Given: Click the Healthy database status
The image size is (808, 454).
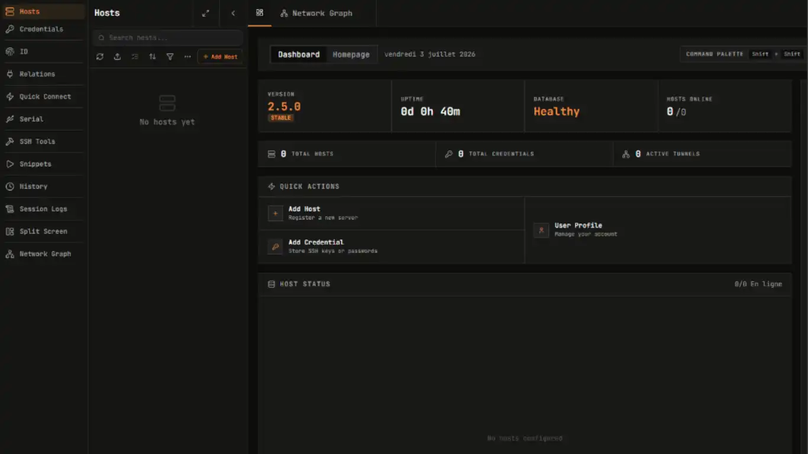Looking at the screenshot, I should (x=557, y=111).
